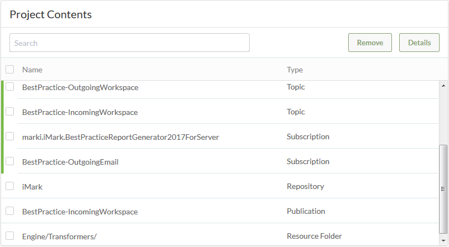Viewport: 449px width, 247px height.
Task: Check the BestPractice-OutgoingWorkspace topic row
Action: pos(10,87)
